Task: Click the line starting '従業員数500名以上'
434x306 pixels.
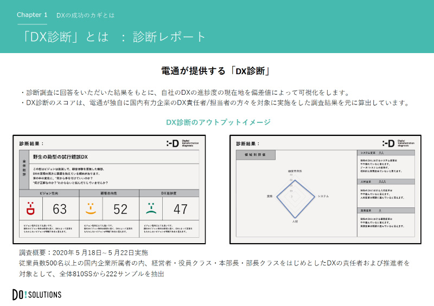Action: [x=214, y=263]
